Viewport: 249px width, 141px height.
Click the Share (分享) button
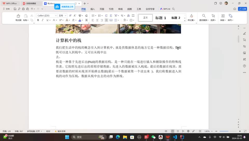click(x=242, y=9)
